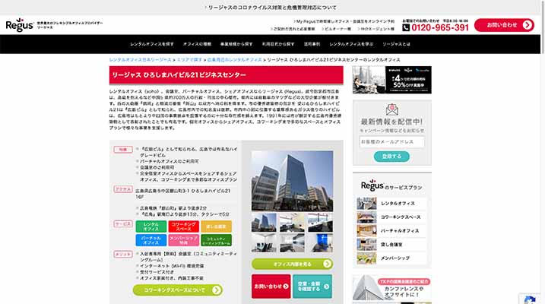Open レンタルオフィス in sidebar service plans
This screenshot has width=545, height=304.
391,203
